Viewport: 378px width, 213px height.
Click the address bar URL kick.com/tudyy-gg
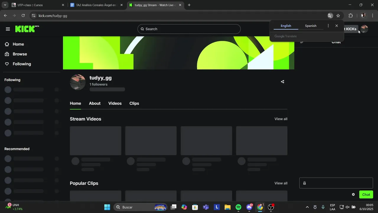coord(53,16)
